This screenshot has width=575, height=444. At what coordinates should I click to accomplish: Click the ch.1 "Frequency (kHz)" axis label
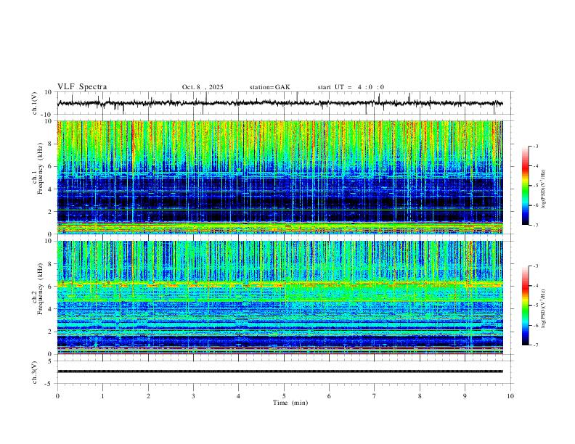pos(40,169)
